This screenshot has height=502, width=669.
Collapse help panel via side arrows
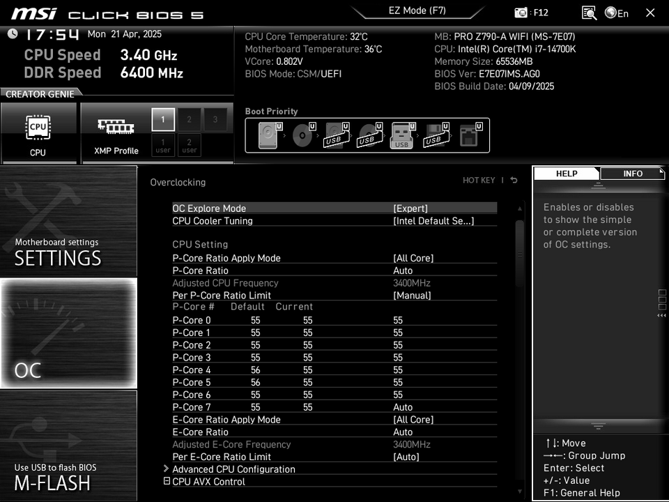[x=662, y=303]
